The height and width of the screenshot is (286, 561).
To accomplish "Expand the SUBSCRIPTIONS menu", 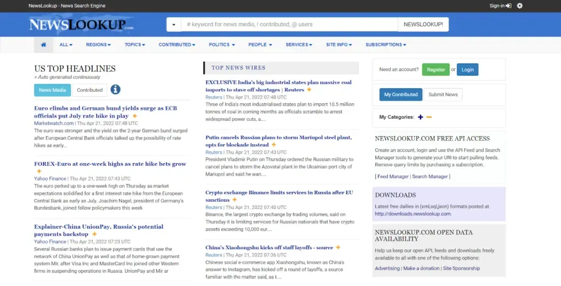I will tap(386, 45).
